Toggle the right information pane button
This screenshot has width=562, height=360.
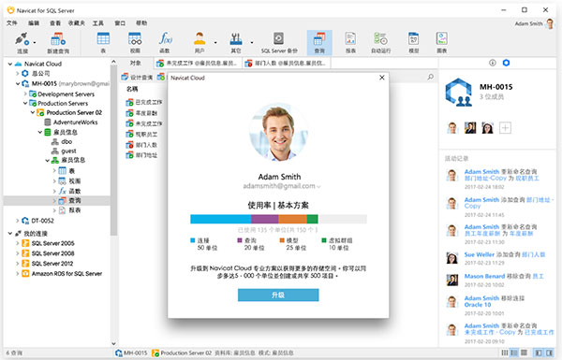[549, 353]
